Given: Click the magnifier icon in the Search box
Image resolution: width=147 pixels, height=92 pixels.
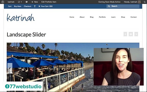Looking at the screenshot, I should pyautogui.click(x=109, y=6).
